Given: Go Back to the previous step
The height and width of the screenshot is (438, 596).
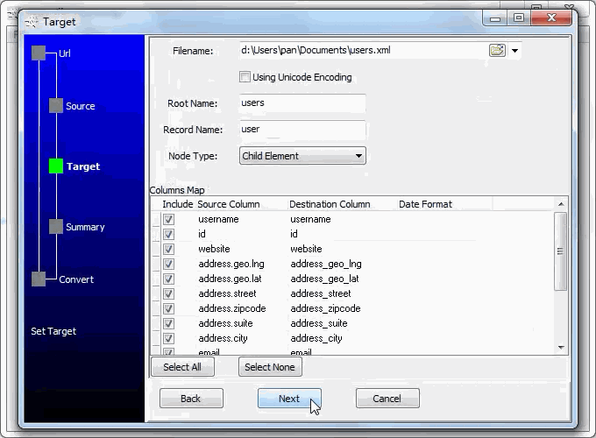Looking at the screenshot, I should click(x=191, y=399).
